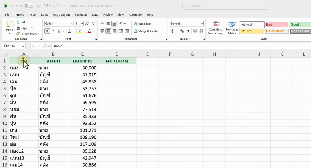
Task: Open Font settings dialog launcher
Action: (96, 39)
